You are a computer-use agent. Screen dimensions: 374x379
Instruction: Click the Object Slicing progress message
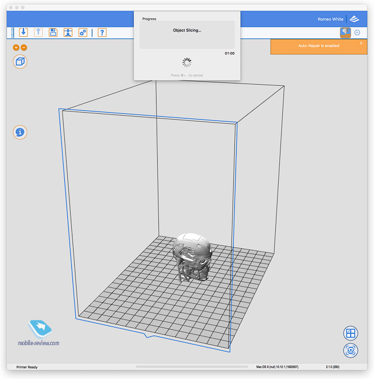pos(187,30)
